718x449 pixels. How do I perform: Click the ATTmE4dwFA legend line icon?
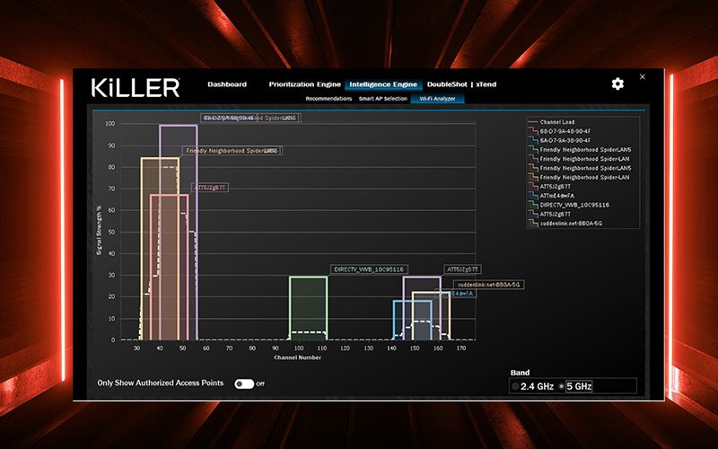tap(533, 196)
